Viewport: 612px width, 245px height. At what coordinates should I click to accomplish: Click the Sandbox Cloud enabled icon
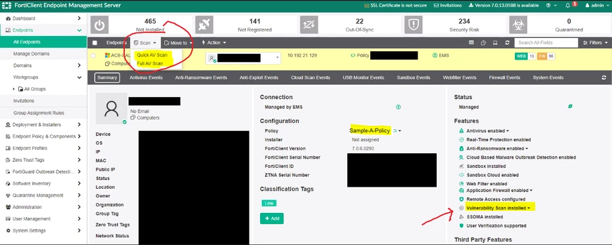[462, 175]
